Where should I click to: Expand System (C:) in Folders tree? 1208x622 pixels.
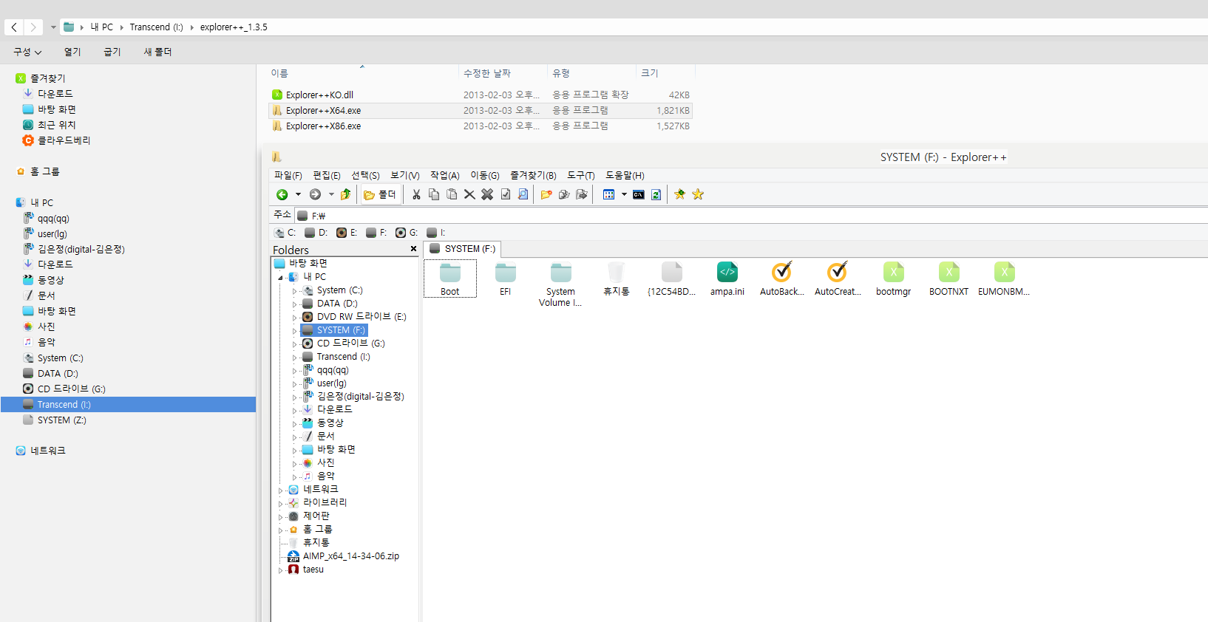[294, 291]
